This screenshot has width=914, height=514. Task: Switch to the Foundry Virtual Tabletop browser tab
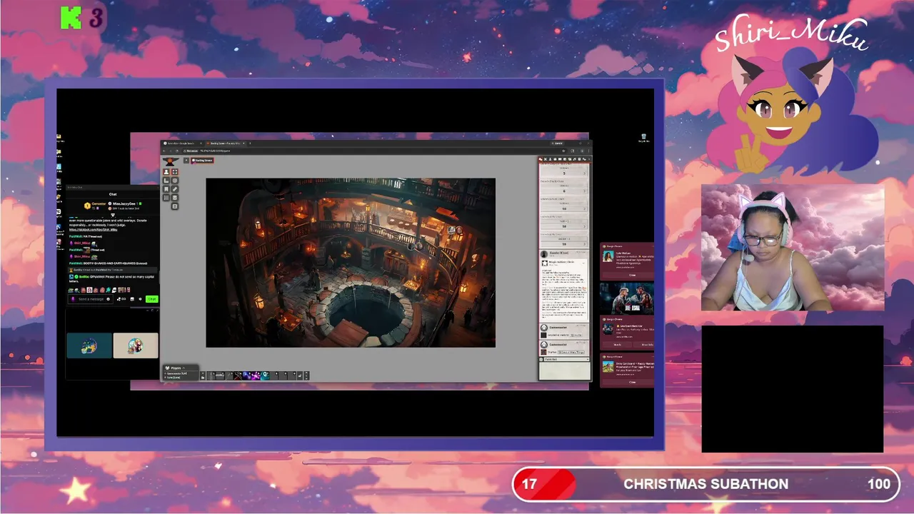pyautogui.click(x=225, y=143)
